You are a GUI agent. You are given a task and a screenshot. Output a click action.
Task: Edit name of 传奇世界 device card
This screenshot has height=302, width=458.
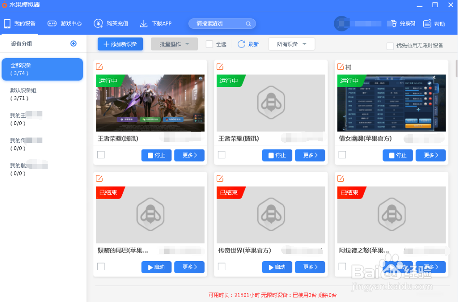click(x=220, y=178)
